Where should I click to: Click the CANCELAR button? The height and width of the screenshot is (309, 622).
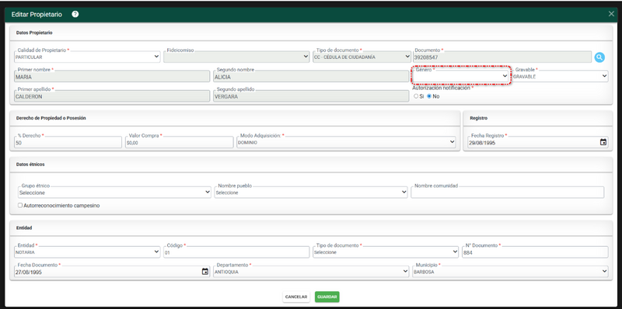click(296, 297)
